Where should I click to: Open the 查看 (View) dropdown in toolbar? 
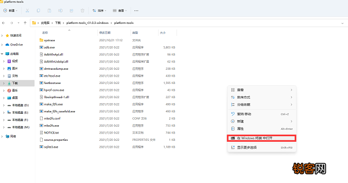(x=120, y=11)
